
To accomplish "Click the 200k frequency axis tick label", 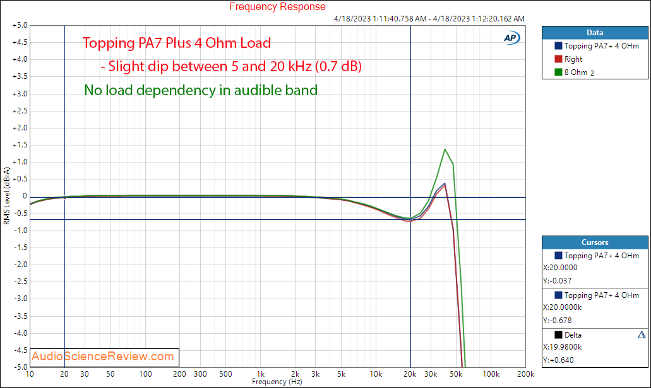I will tap(525, 374).
